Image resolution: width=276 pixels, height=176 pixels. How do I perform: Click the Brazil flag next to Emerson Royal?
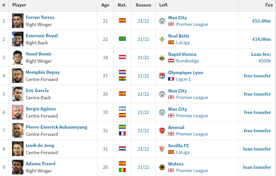point(122,39)
